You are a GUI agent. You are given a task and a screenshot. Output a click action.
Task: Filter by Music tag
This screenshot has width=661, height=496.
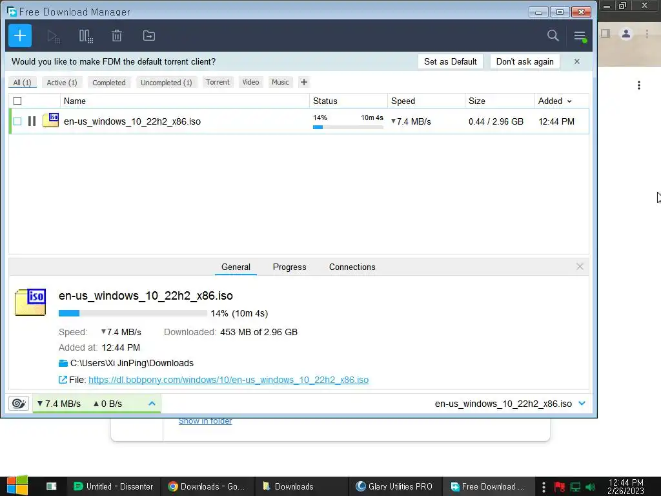click(280, 82)
